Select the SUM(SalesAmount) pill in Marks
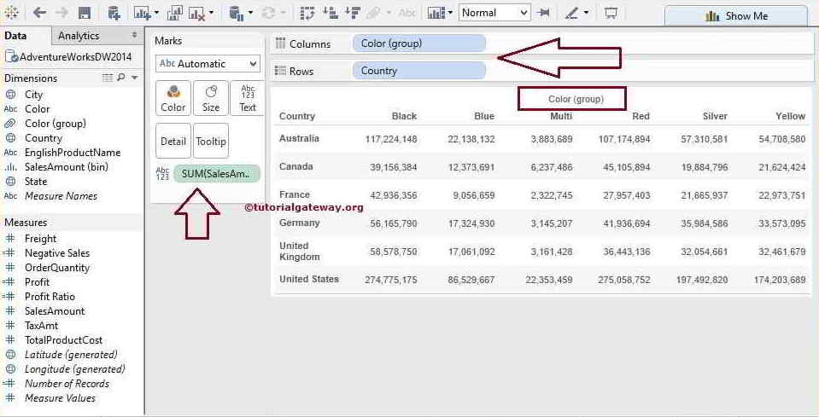This screenshot has height=417, width=819. [216, 174]
